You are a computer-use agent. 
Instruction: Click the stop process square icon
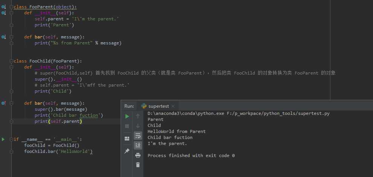click(127, 126)
